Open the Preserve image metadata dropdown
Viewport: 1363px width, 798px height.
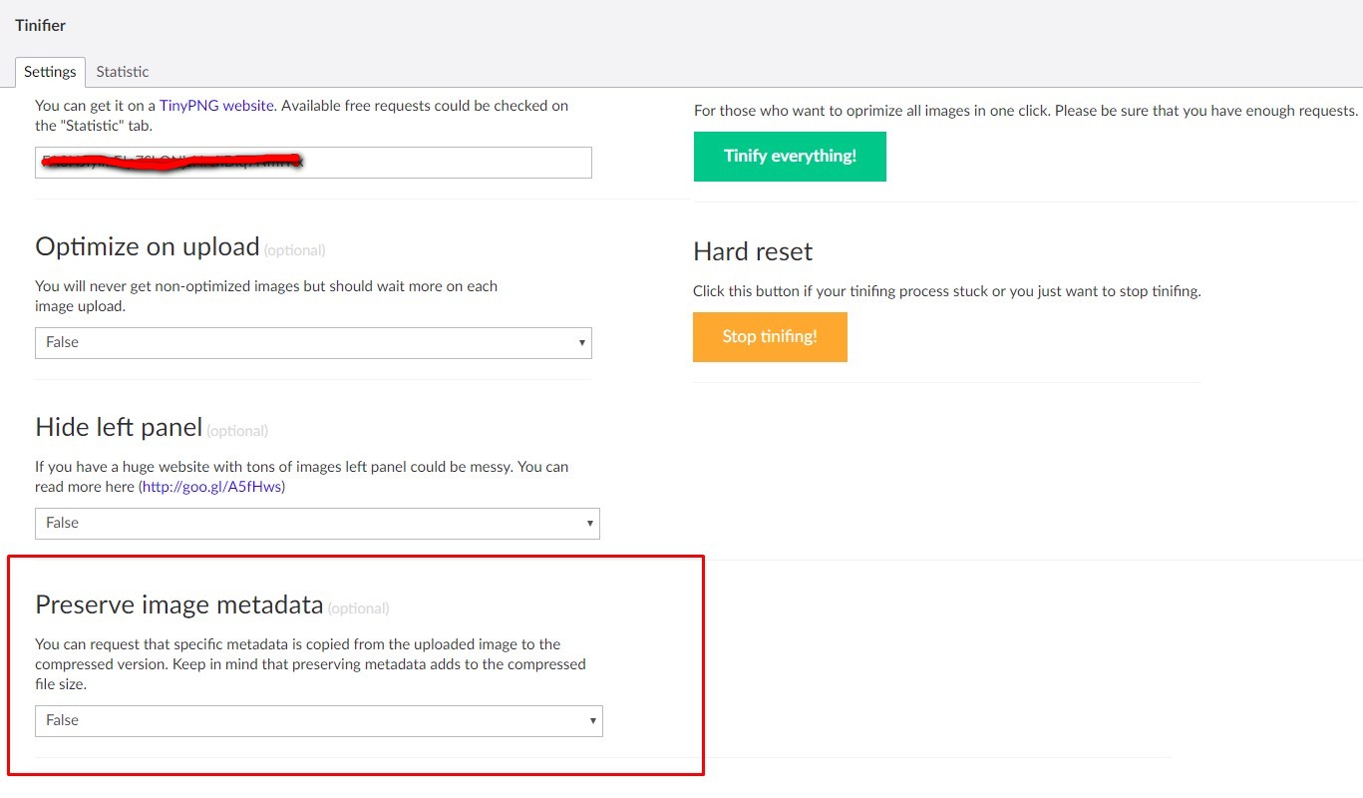pos(319,720)
